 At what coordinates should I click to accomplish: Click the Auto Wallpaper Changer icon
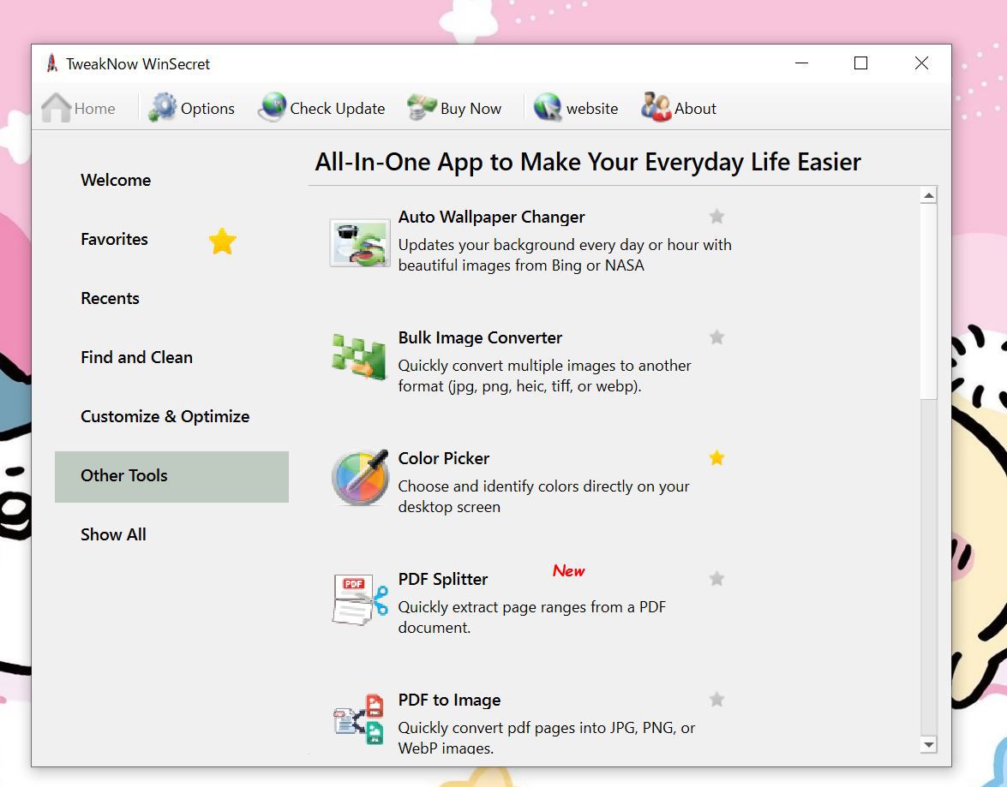point(360,242)
